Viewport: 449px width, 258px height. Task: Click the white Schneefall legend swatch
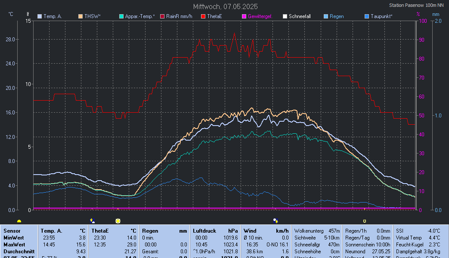coord(285,16)
